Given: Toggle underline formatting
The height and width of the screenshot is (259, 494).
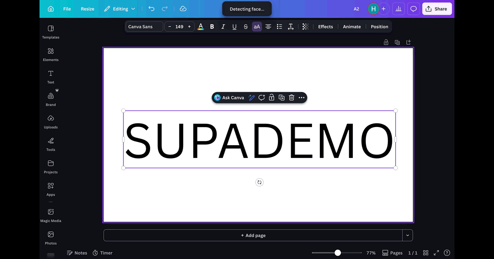Looking at the screenshot, I should [234, 27].
